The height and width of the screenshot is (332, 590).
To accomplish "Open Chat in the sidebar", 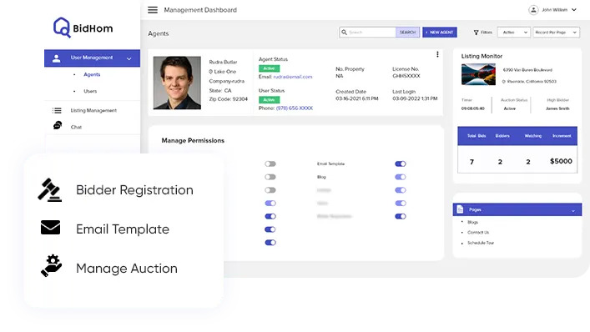I will click(x=76, y=127).
